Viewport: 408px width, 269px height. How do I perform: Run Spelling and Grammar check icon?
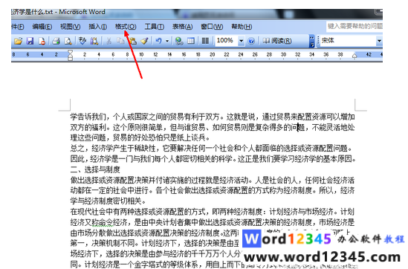point(82,41)
